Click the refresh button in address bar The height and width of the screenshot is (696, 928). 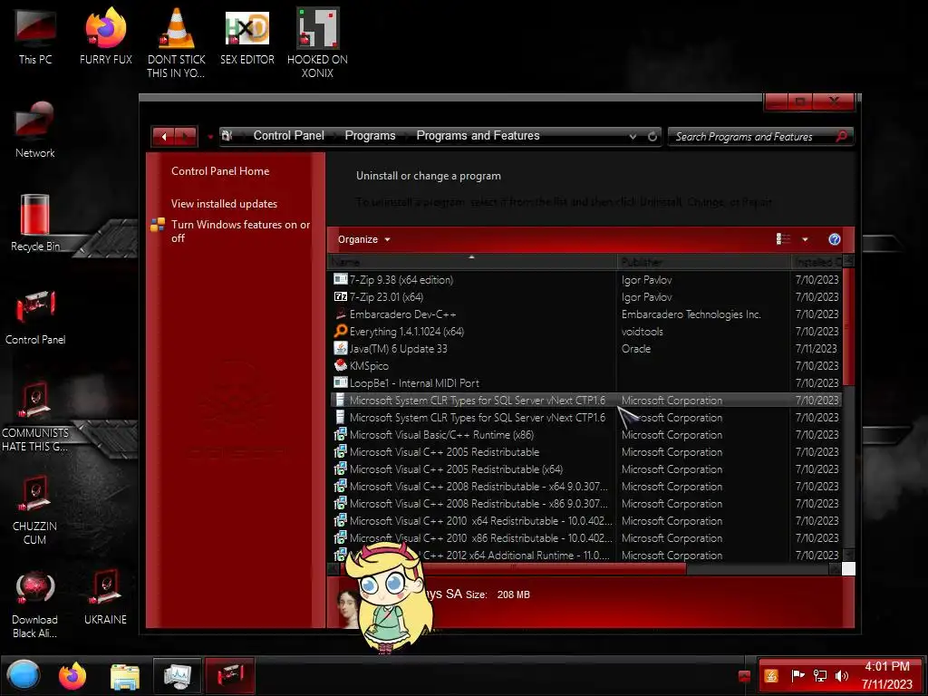[x=652, y=136]
